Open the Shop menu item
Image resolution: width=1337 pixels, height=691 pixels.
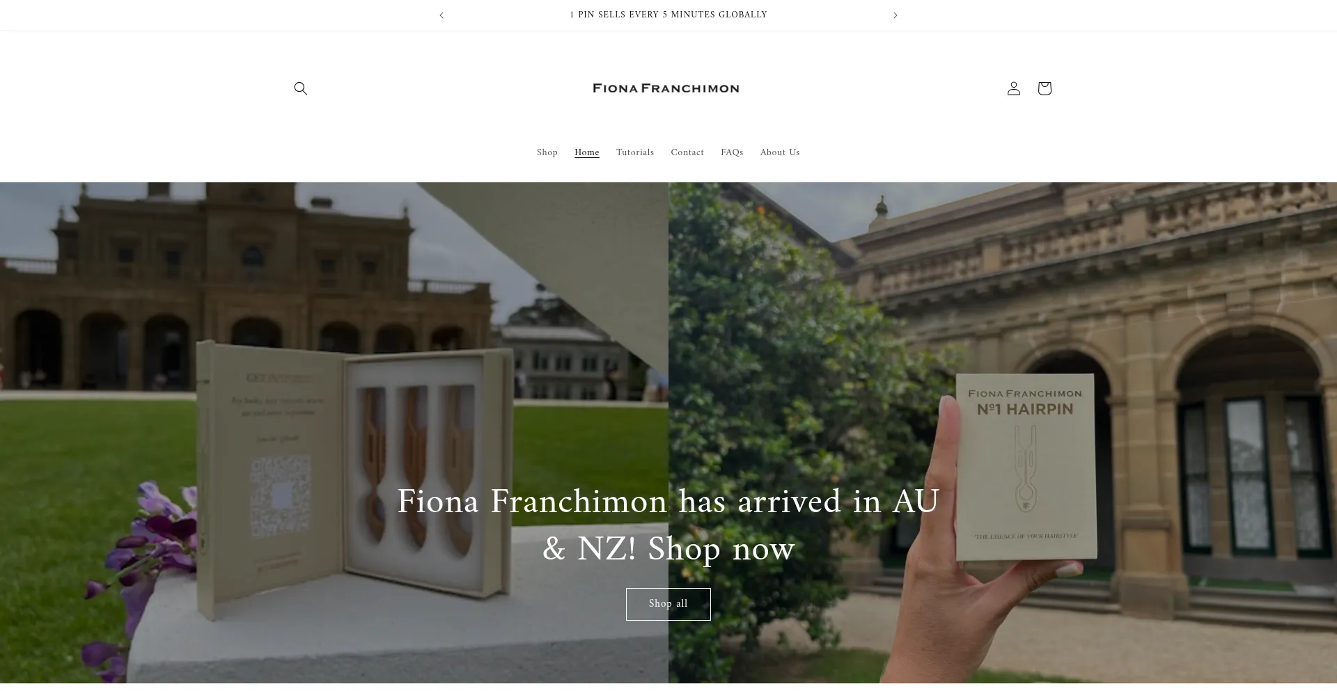pos(547,152)
